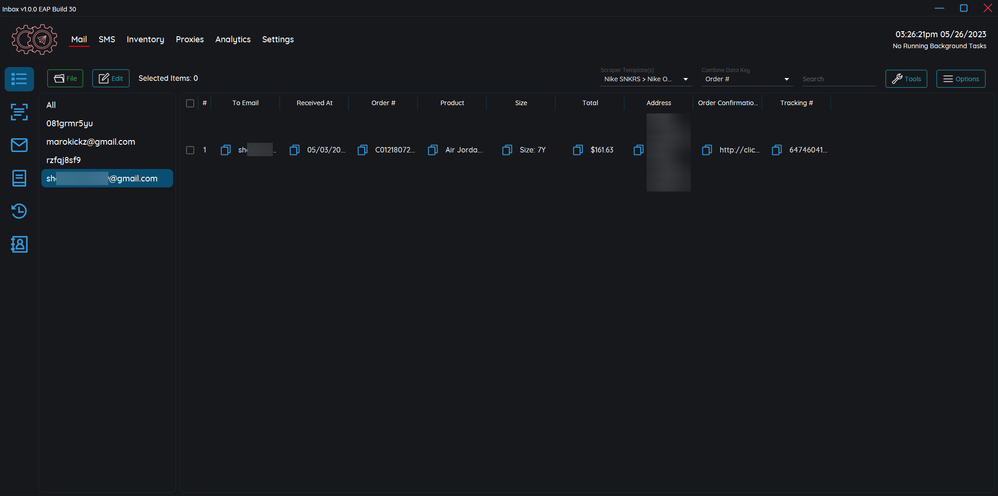The image size is (998, 496).
Task: Expand the Combine Data Key dropdown
Action: [x=747, y=79]
